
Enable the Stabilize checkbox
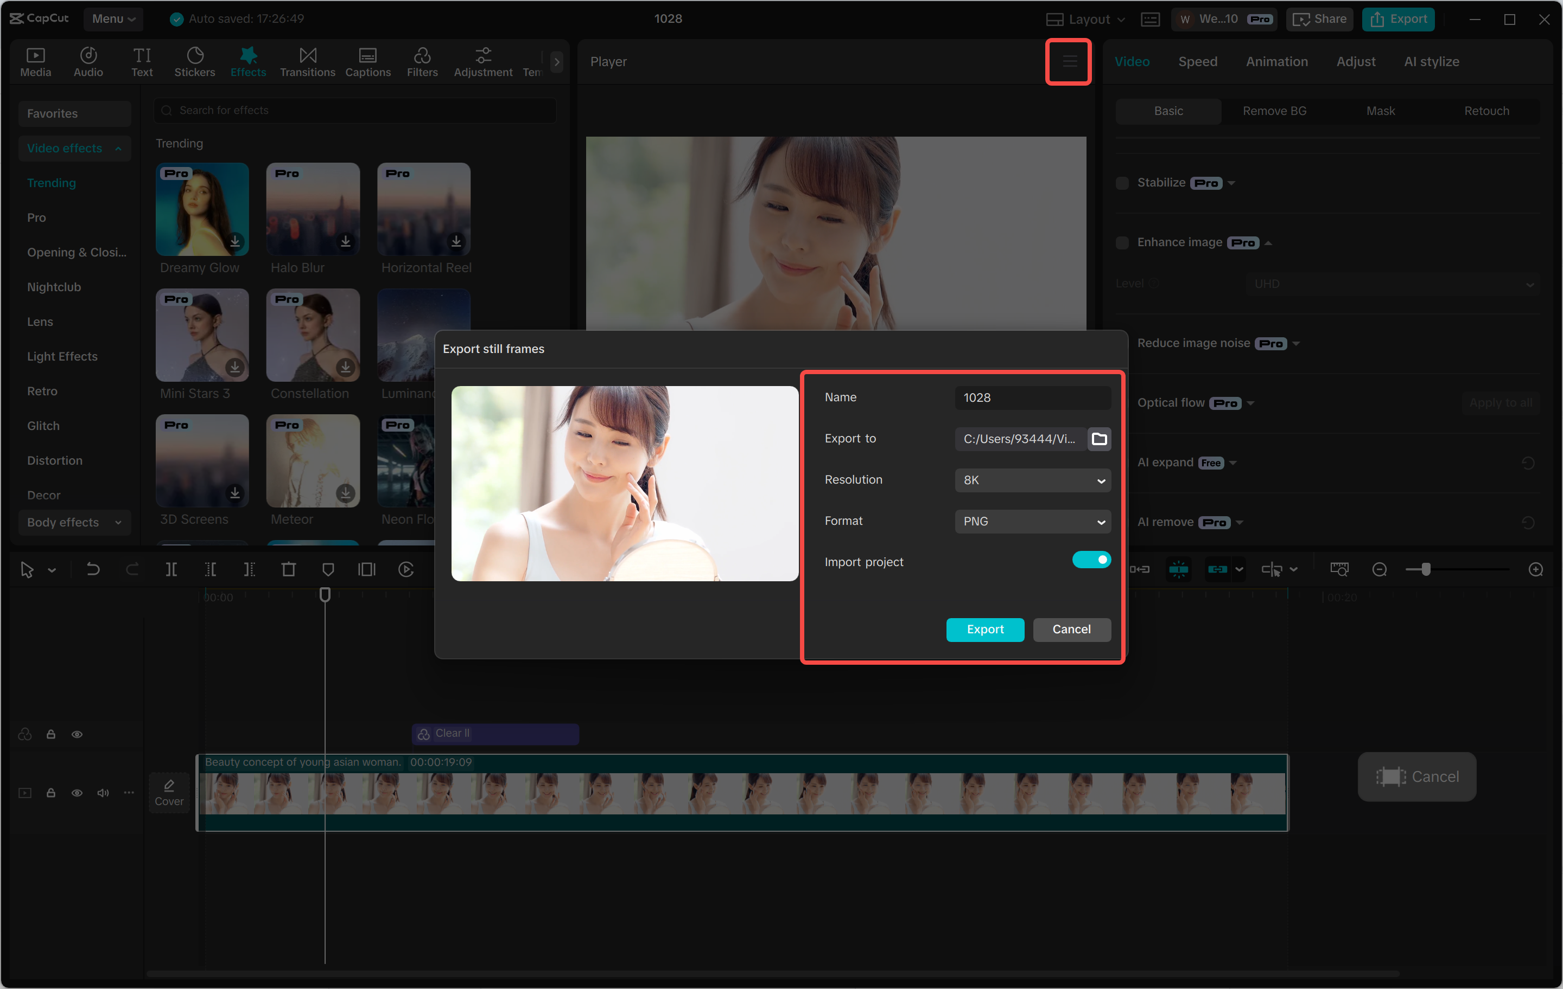[1122, 183]
